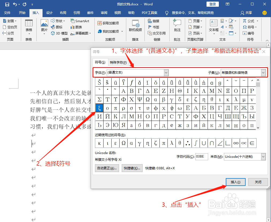Click the symbol grid scrollbar up arrow
This screenshot has height=222, width=271.
258,80
